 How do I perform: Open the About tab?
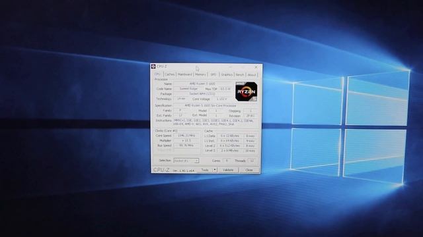point(251,74)
